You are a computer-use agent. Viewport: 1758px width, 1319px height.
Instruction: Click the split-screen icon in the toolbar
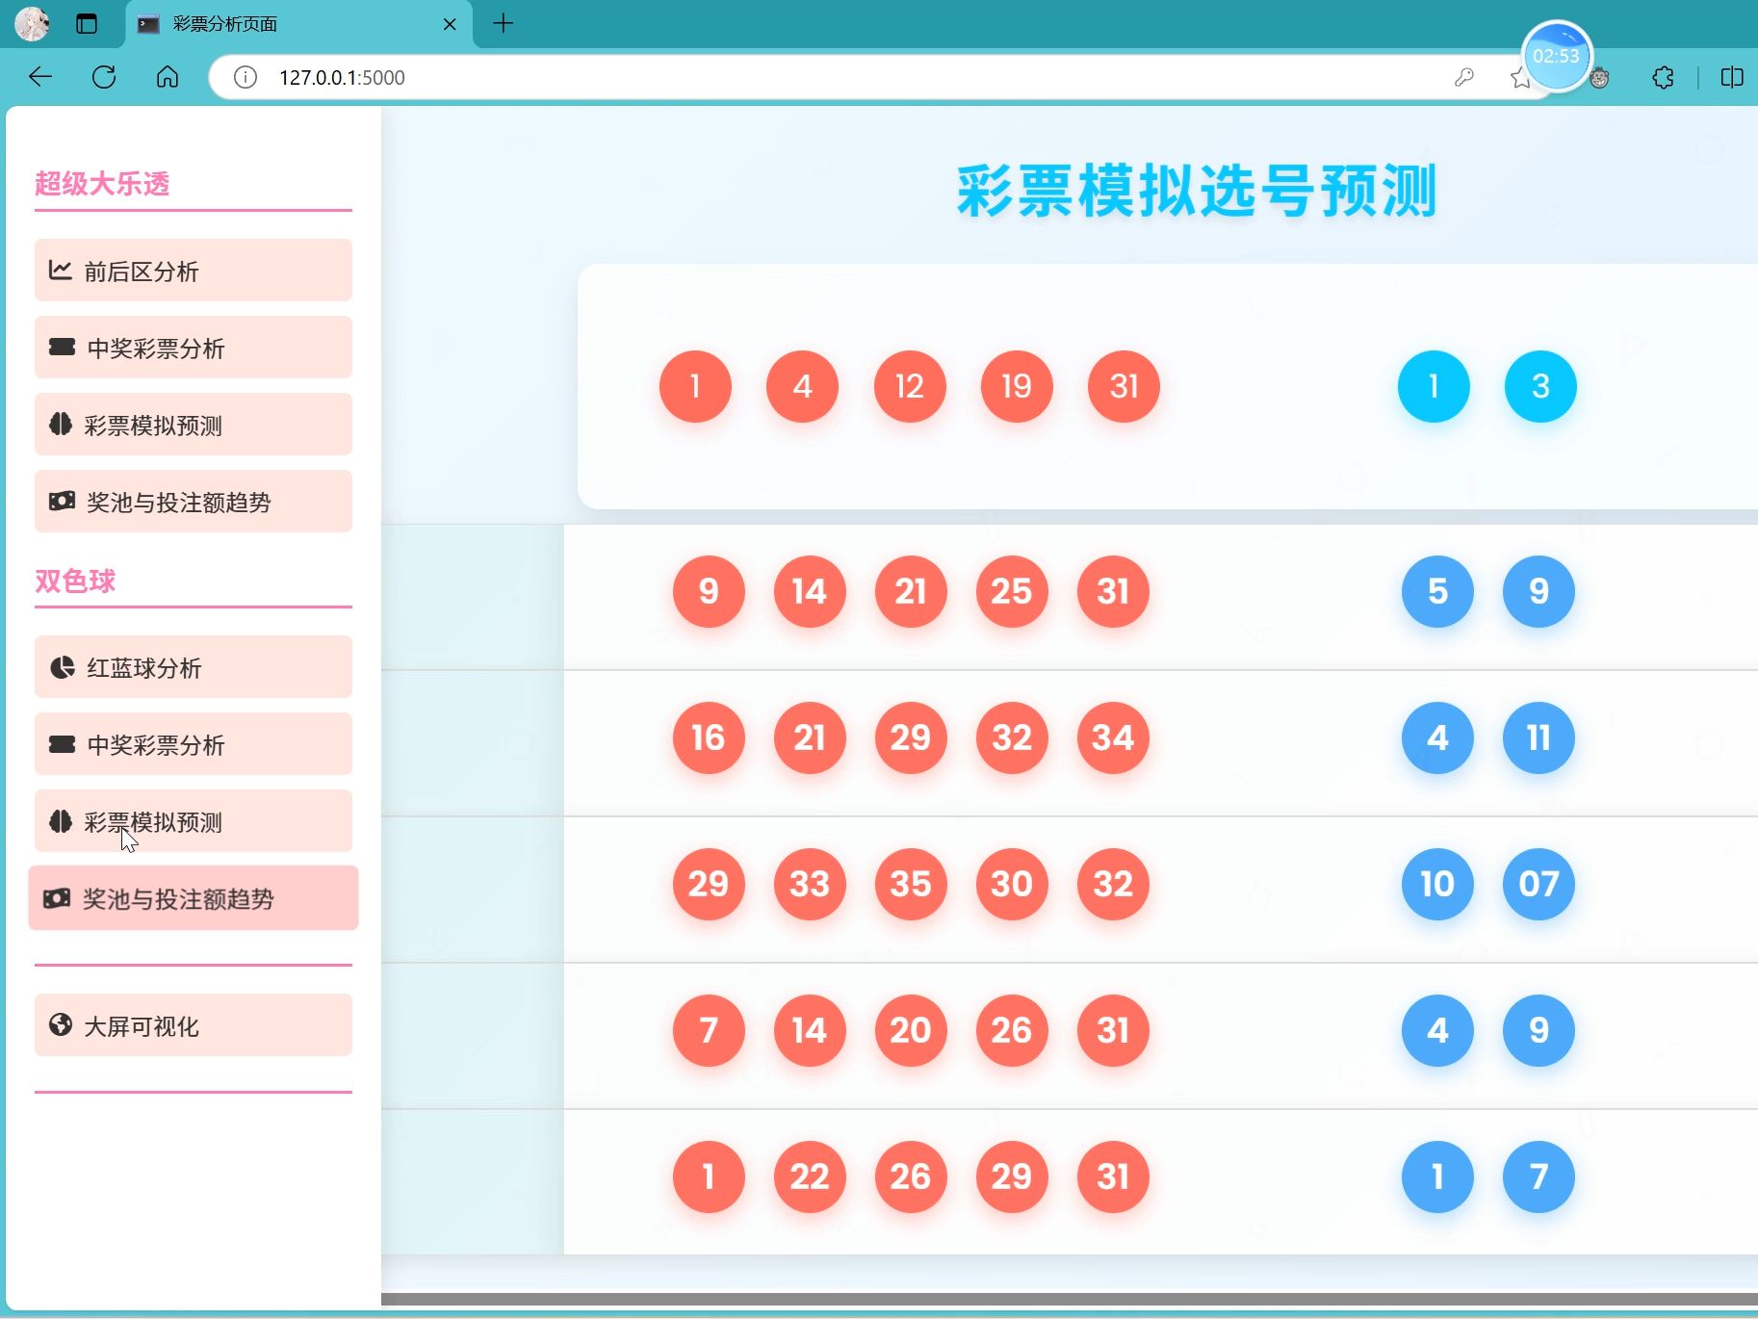[1733, 77]
